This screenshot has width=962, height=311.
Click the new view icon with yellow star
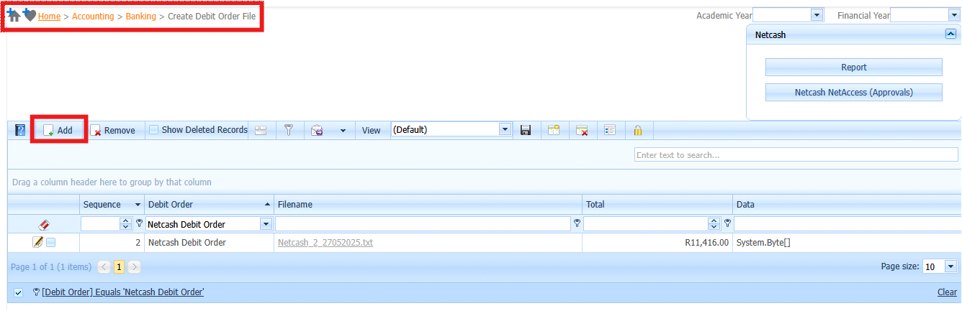click(x=553, y=130)
